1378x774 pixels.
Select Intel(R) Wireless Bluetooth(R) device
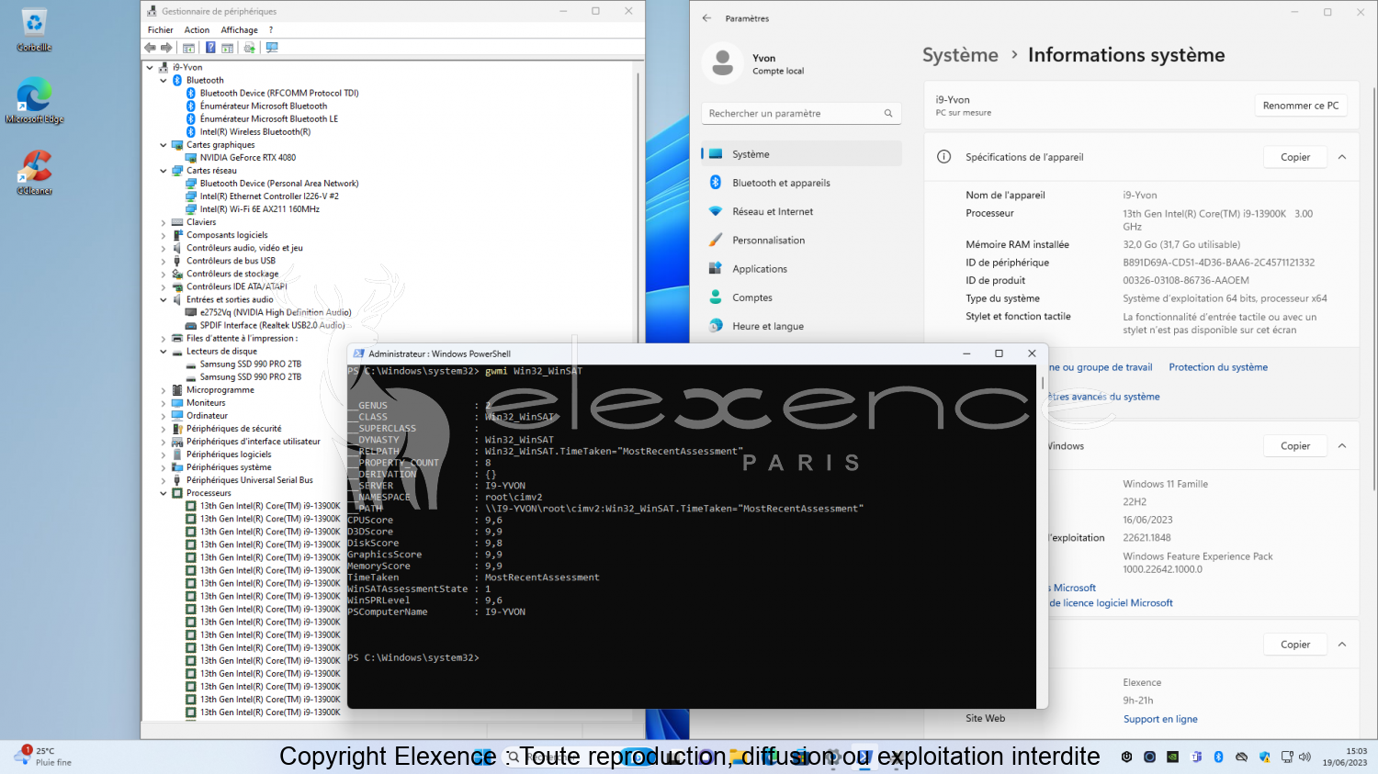pos(255,132)
